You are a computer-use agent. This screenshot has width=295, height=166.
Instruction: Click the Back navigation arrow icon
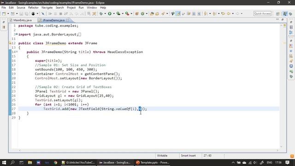tap(229, 13)
